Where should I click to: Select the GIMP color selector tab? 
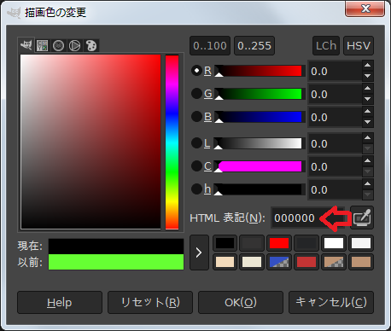pos(26,45)
